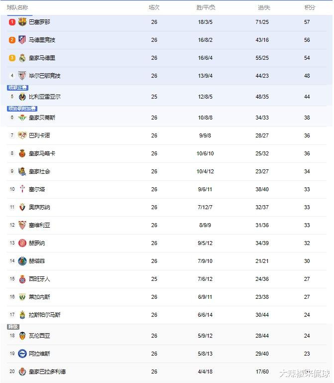The width and height of the screenshot is (334, 383).
Task: Click the 欧联正赛 zone label
Action: [x=18, y=88]
